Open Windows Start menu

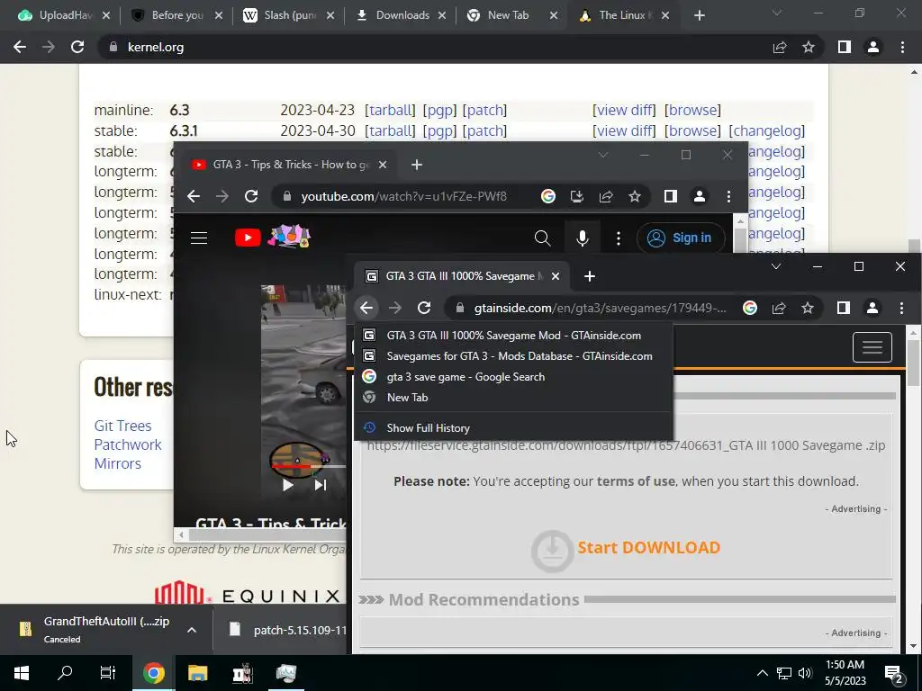[x=22, y=673]
